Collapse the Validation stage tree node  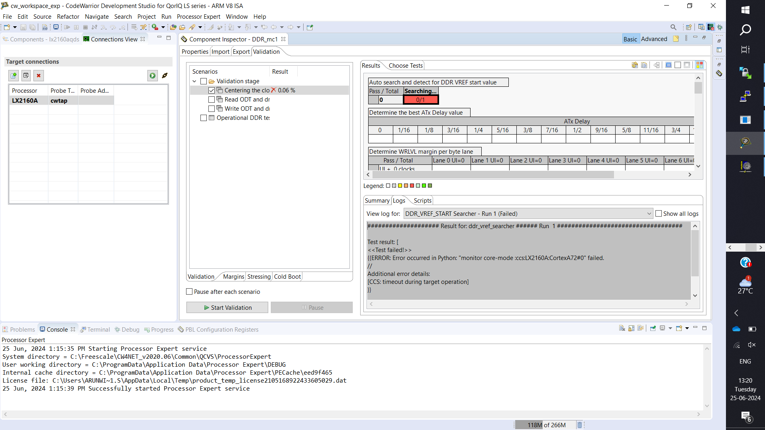194,81
